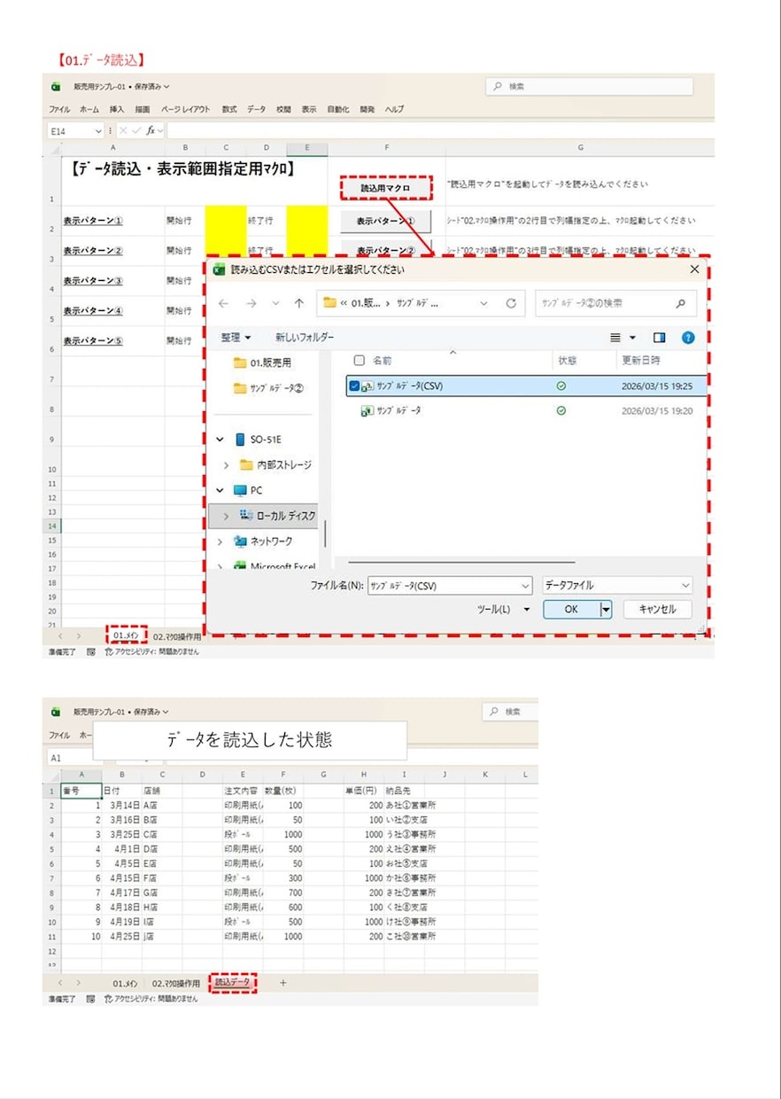This screenshot has width=781, height=1099.
Task: Tick the select-all checkbox beside 名前
Action: (359, 361)
